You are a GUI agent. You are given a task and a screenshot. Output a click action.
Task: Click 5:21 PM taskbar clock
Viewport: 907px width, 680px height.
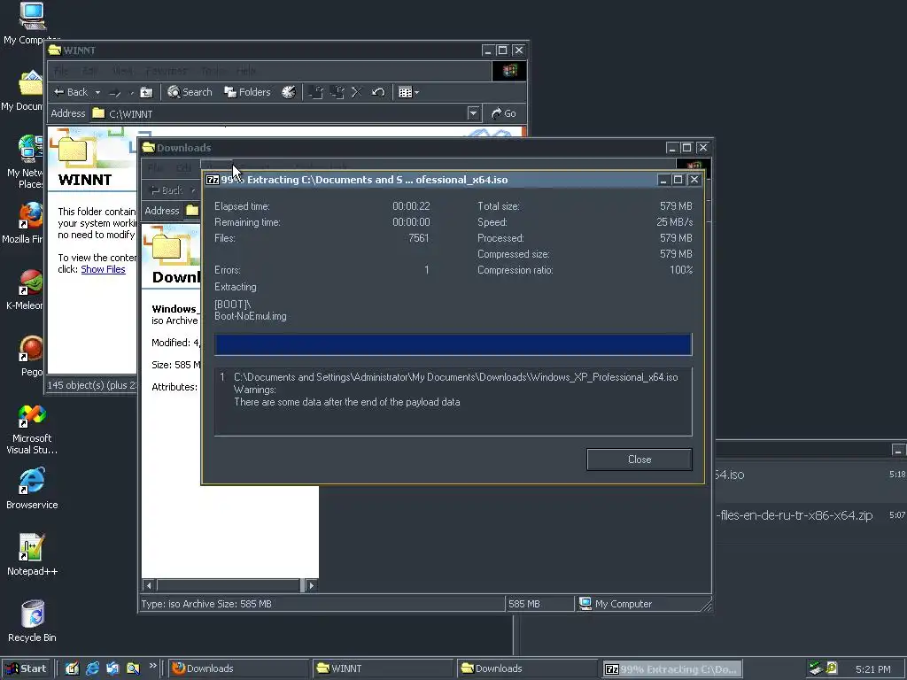[872, 669]
